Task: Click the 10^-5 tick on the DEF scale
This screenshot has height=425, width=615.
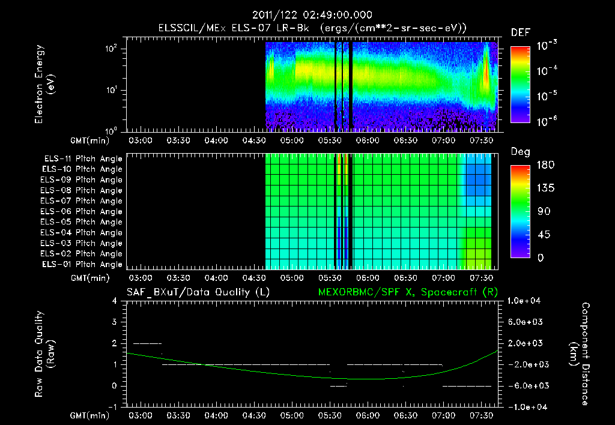Action: point(547,95)
